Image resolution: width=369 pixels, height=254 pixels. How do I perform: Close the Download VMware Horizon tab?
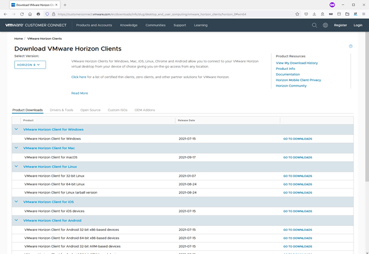point(57,5)
